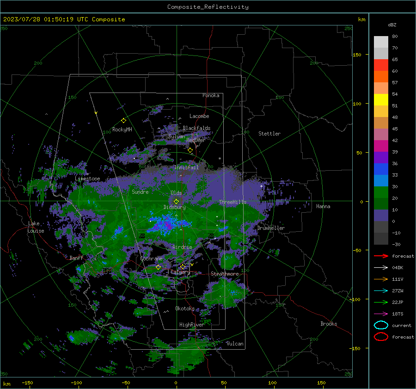
Task: Click the Didsbury label
Action: 174,207
